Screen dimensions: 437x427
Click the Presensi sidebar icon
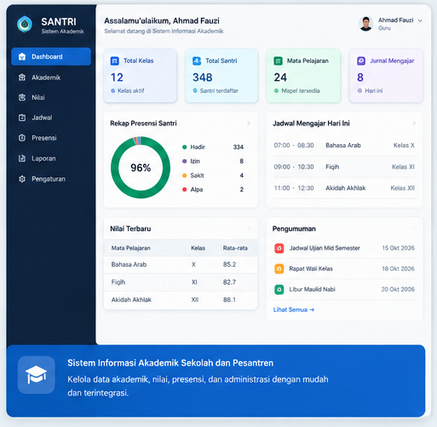(22, 138)
